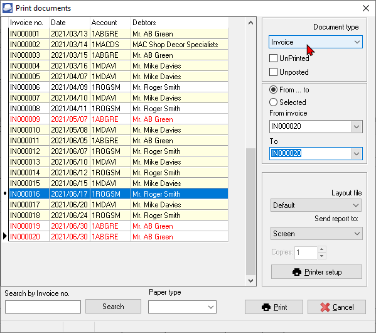Click date cell 2021/04/10
Screen dimensions: 376x333
(69, 98)
